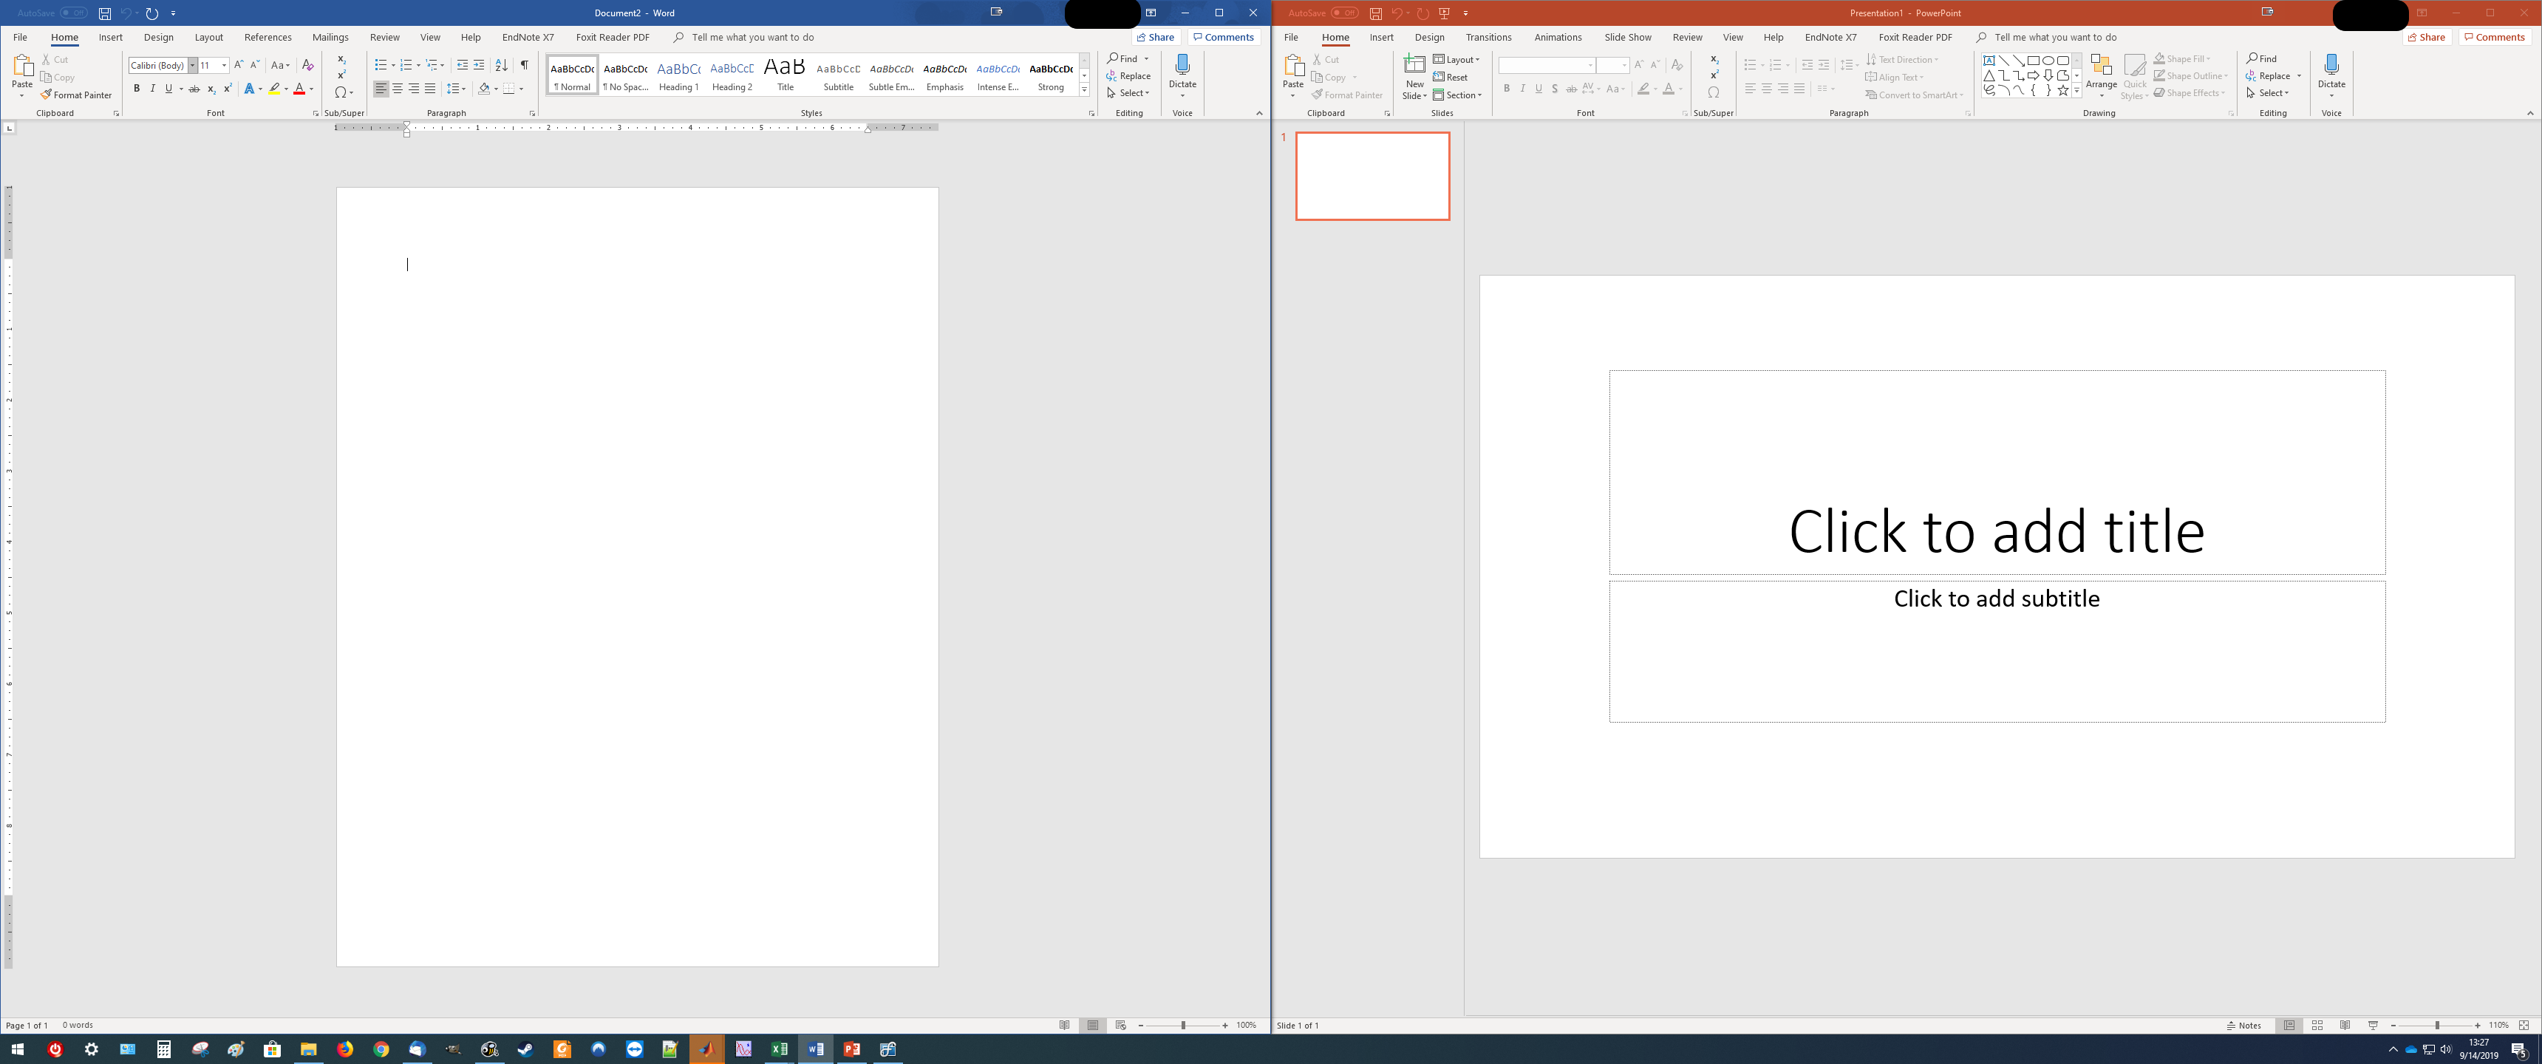Select slide 1 thumbnail in PowerPoint
This screenshot has height=1064, width=2542.
coord(1371,176)
